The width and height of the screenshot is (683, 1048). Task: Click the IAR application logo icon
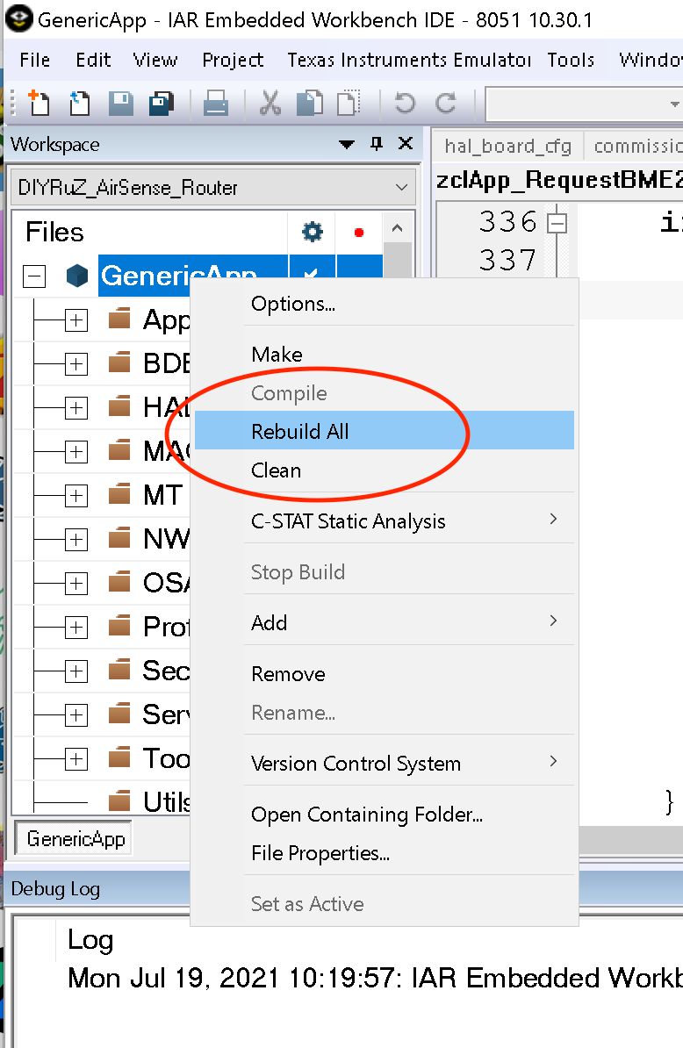(x=18, y=18)
